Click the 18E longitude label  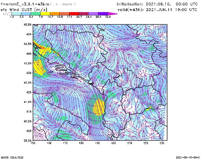(81, 143)
